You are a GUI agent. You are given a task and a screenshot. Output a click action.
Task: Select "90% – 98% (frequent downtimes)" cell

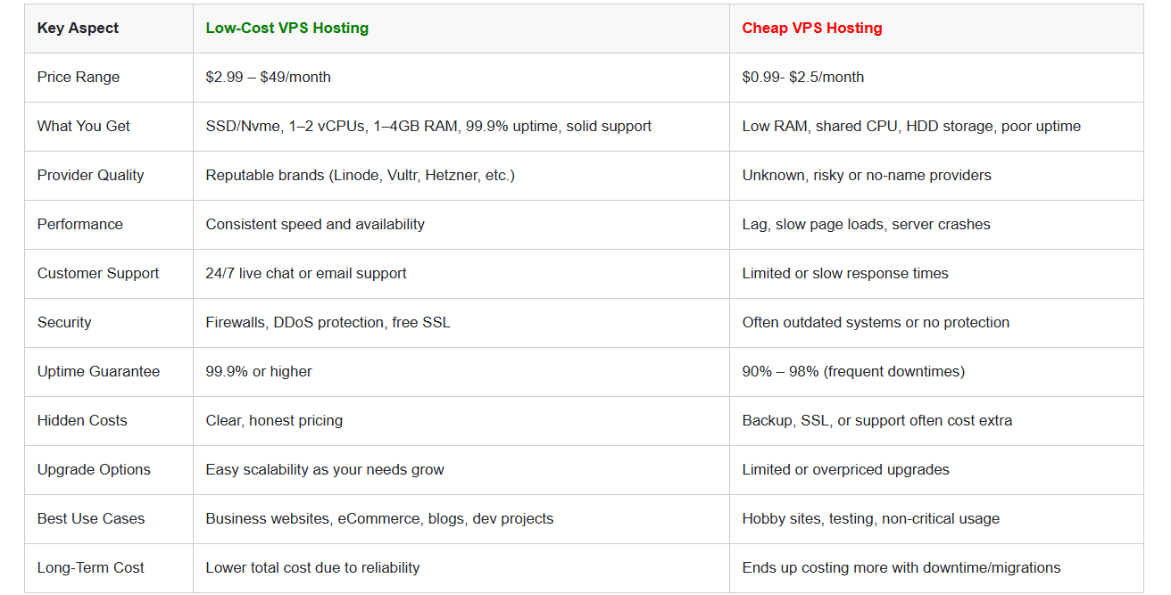tap(852, 371)
